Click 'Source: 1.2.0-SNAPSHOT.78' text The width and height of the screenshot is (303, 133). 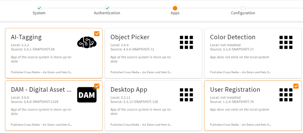click(232, 102)
